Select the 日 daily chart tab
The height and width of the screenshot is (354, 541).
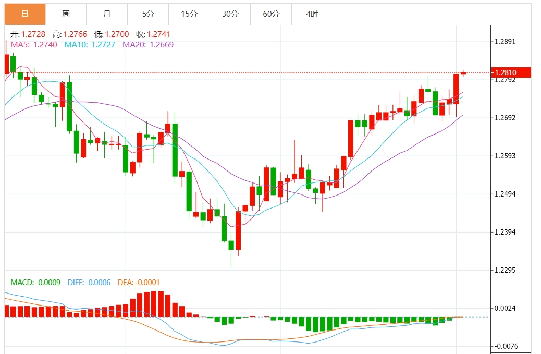click(25, 14)
